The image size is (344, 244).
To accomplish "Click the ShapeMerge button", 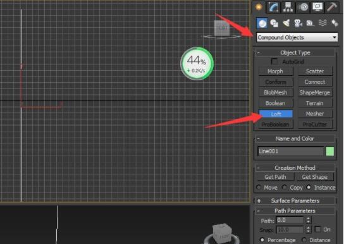I will point(315,92).
